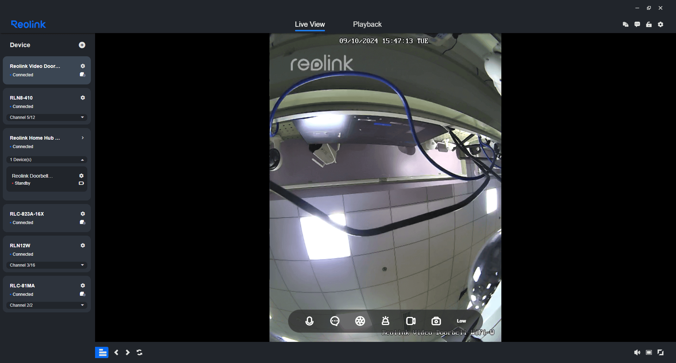The width and height of the screenshot is (676, 363).
Task: Enter fullscreen live view
Action: 661,352
